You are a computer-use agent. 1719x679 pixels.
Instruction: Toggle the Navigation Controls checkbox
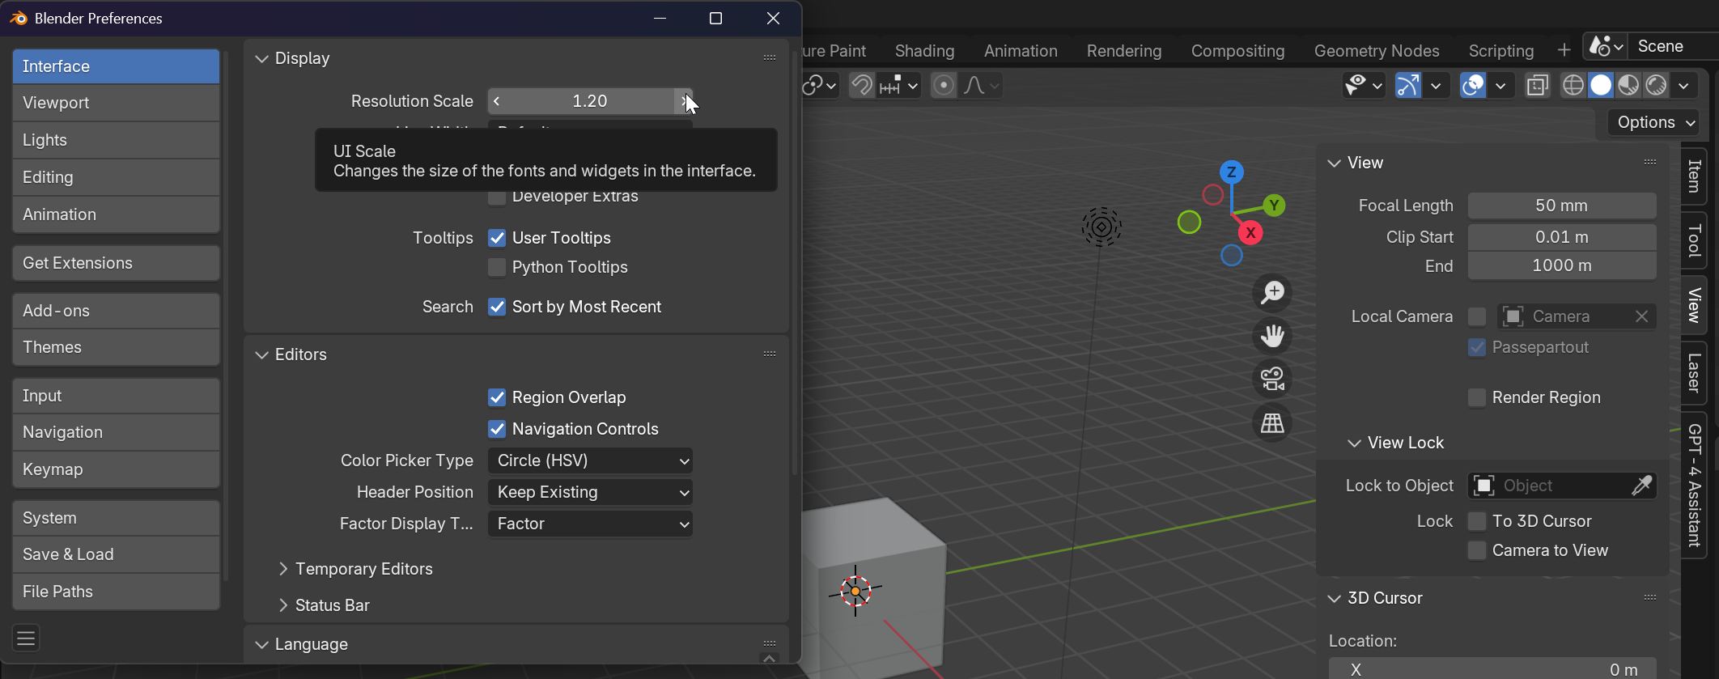pyautogui.click(x=497, y=429)
